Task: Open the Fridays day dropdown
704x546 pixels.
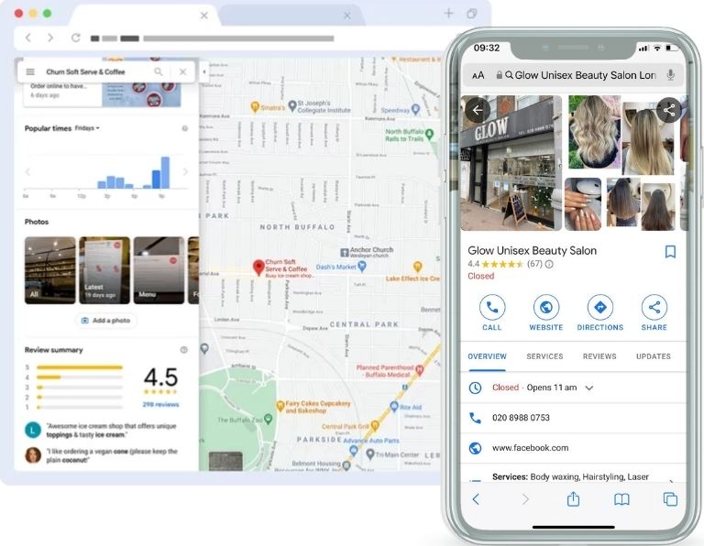Action: [x=87, y=128]
